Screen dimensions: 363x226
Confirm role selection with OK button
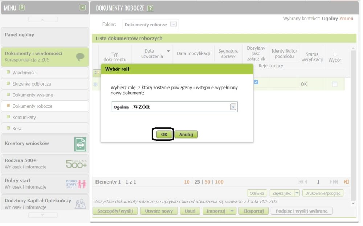click(164, 134)
